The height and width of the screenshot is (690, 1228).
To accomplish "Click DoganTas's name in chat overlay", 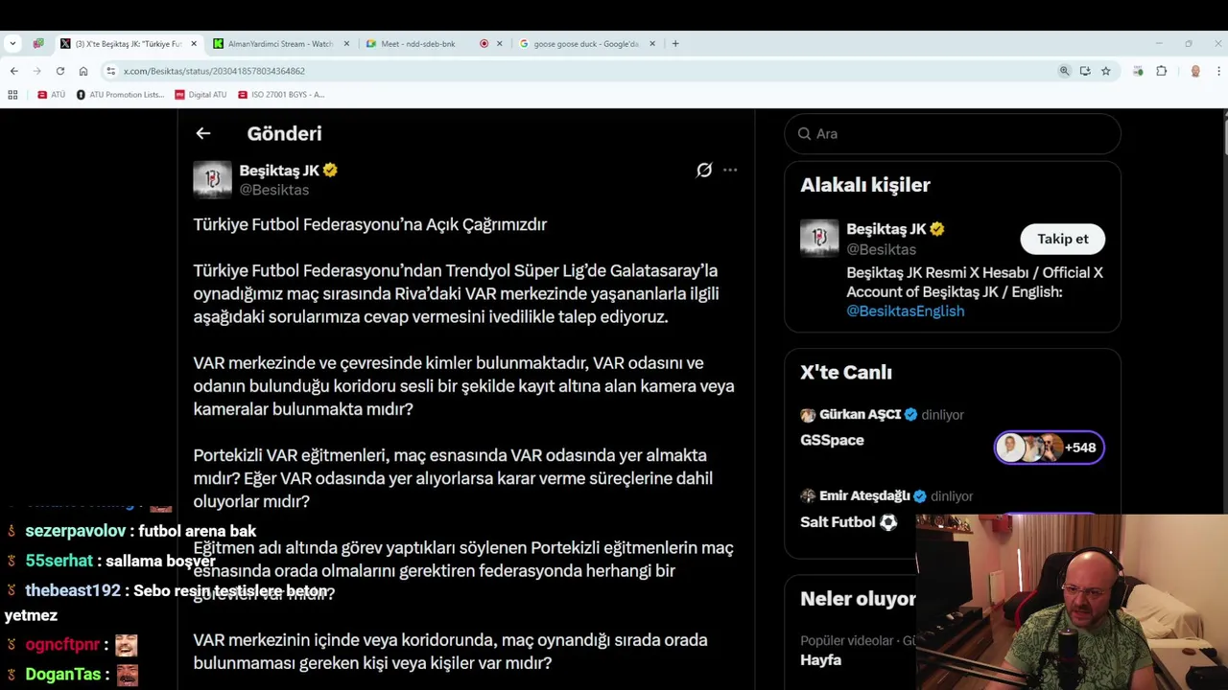I will click(62, 675).
